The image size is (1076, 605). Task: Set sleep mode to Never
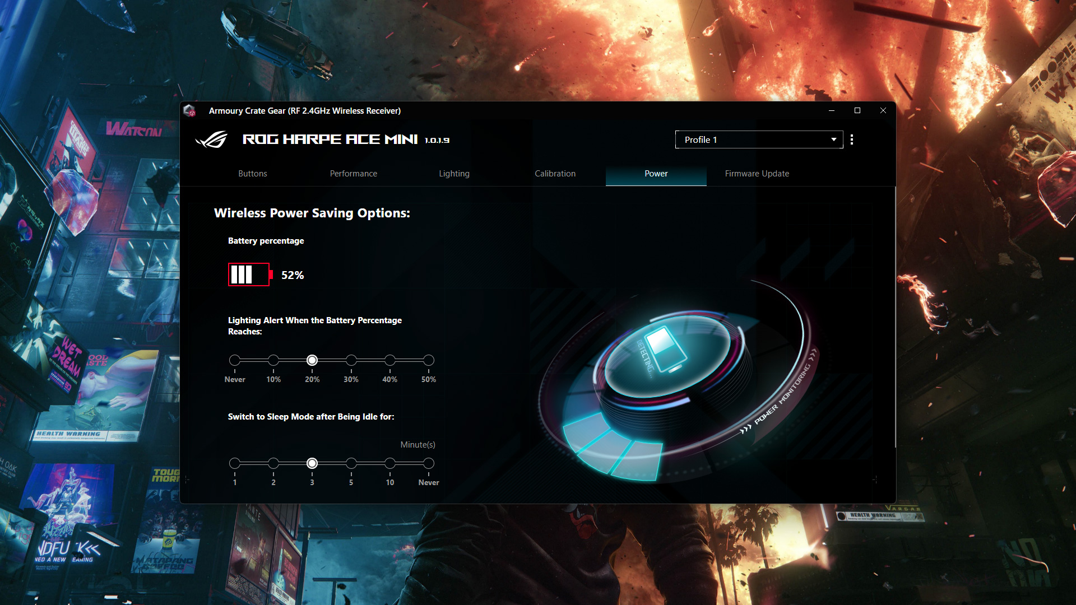pyautogui.click(x=429, y=463)
